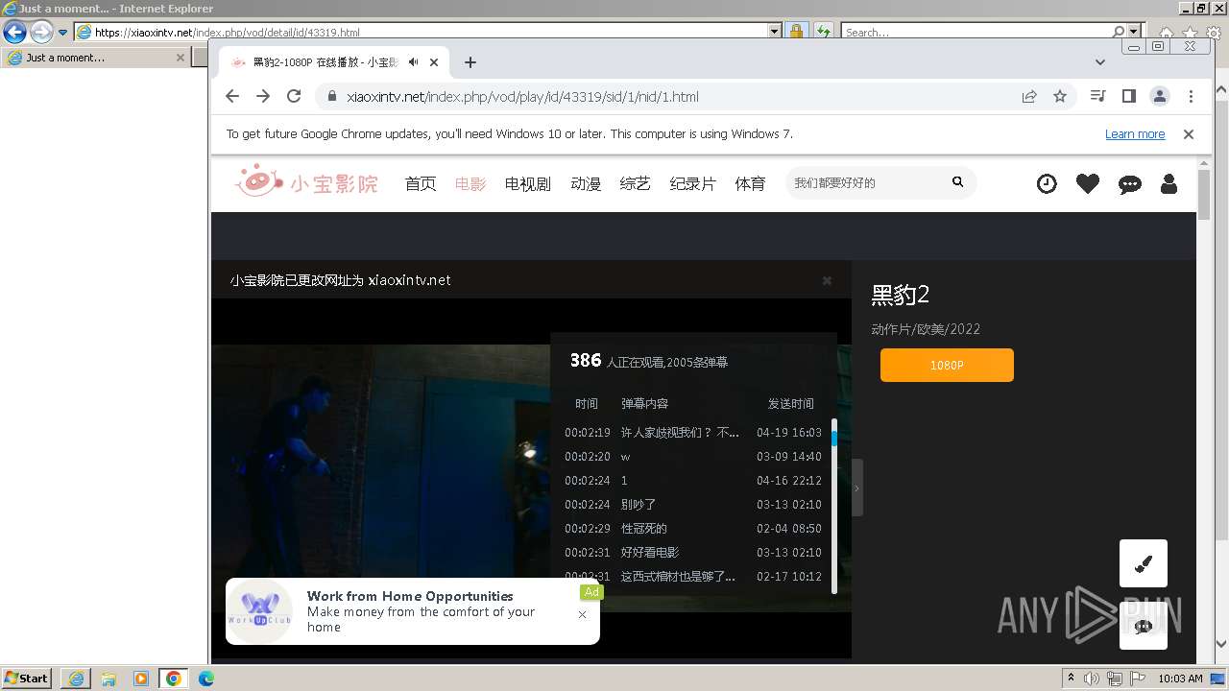The height and width of the screenshot is (691, 1229).
Task: Open the Chrome profile avatar
Action: [1160, 96]
